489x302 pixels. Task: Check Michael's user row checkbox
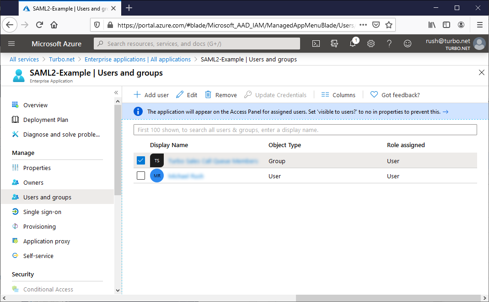click(x=141, y=176)
